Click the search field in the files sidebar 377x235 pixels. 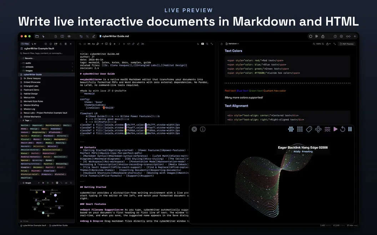coord(46,53)
